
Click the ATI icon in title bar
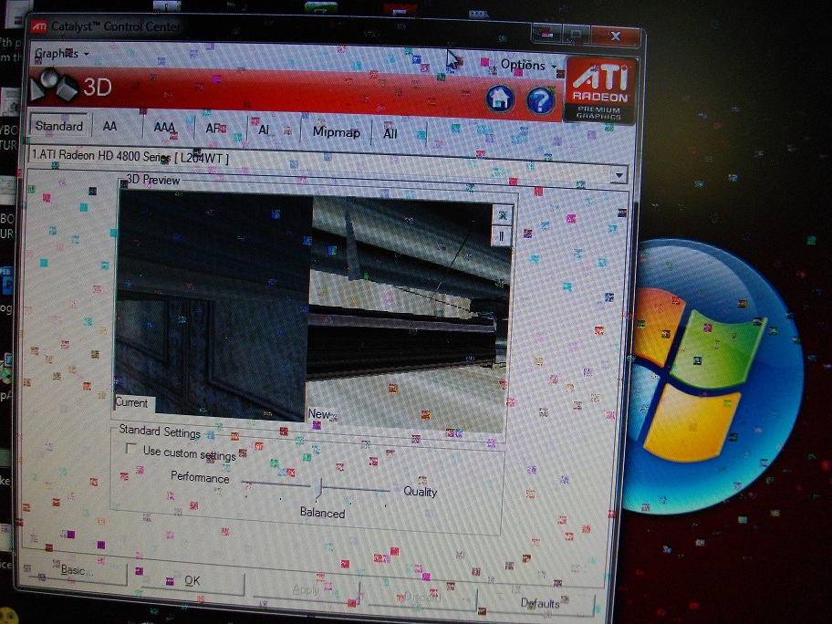(x=38, y=26)
